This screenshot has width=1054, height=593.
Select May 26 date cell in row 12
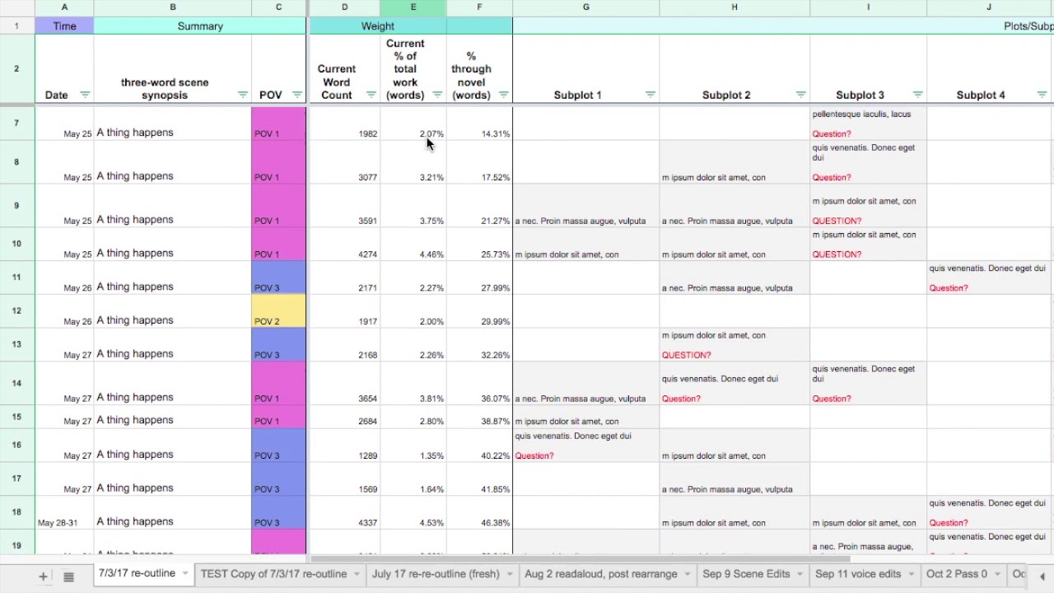click(x=64, y=311)
